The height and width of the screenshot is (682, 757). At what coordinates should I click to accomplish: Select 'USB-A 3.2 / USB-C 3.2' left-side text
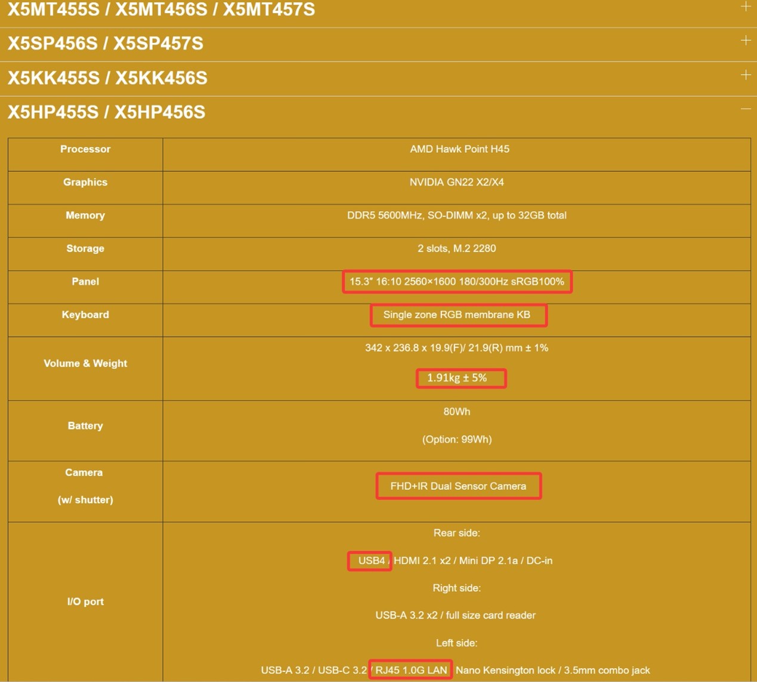click(x=314, y=671)
